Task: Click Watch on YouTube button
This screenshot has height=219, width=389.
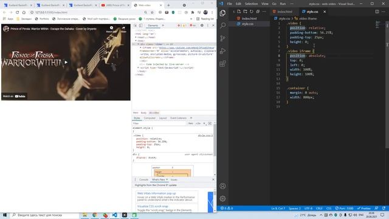Action: point(14,96)
